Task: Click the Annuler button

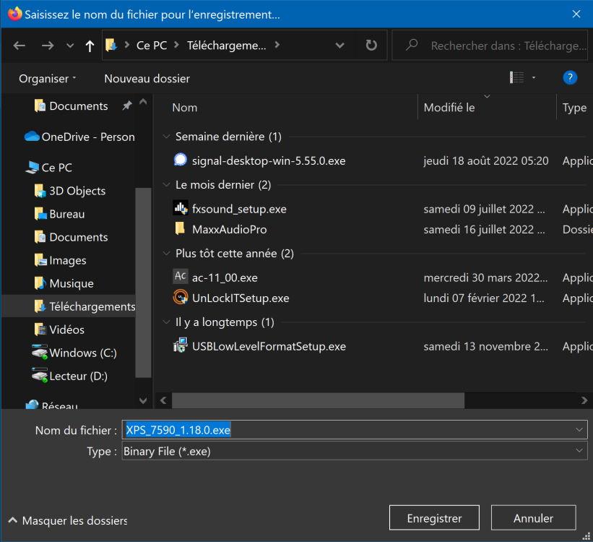Action: tap(533, 518)
